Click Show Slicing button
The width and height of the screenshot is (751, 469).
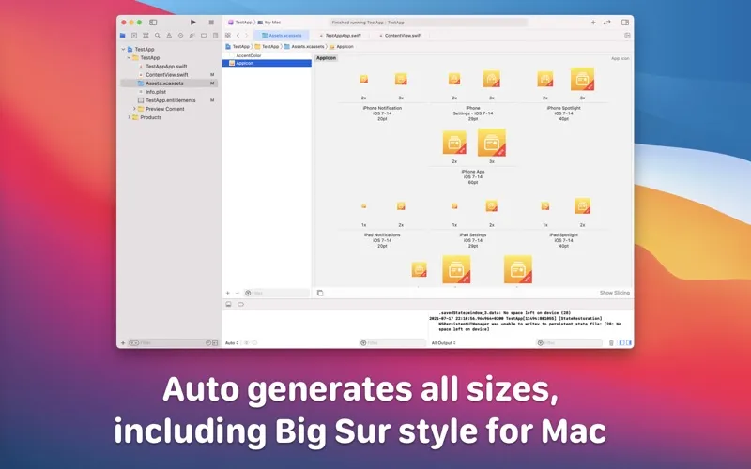tap(615, 293)
